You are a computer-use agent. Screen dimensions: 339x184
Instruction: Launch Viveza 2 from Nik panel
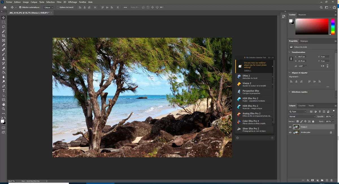click(254, 84)
